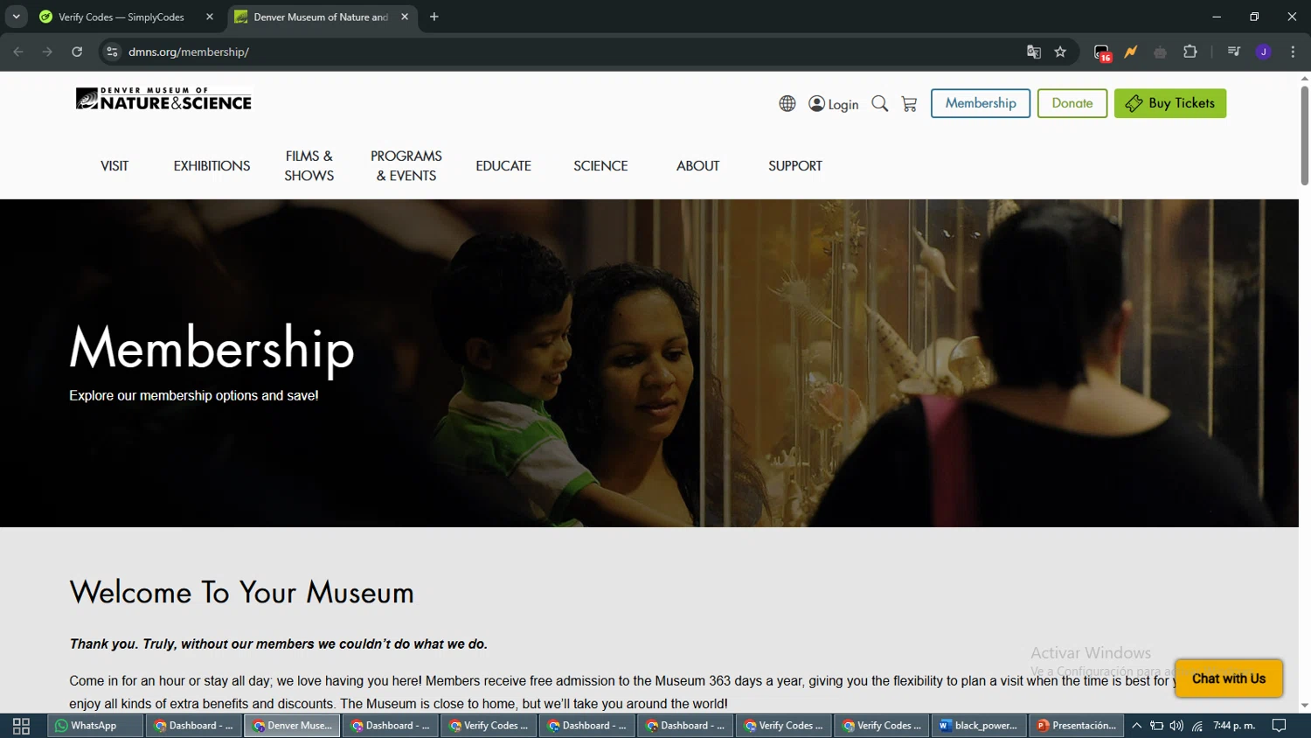Viewport: 1311px width, 738px height.
Task: Open the media control icon
Action: 1234,52
